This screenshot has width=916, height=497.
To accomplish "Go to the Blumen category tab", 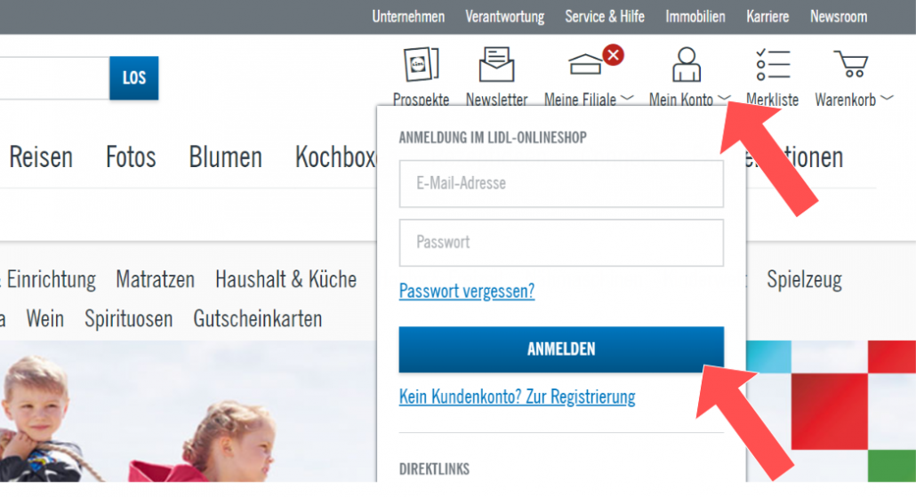I will [225, 157].
